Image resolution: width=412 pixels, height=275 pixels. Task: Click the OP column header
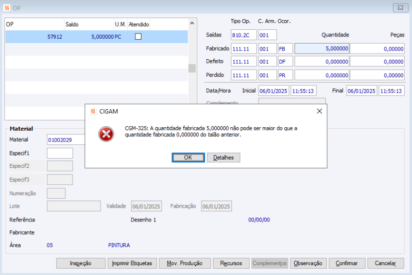pyautogui.click(x=35, y=24)
